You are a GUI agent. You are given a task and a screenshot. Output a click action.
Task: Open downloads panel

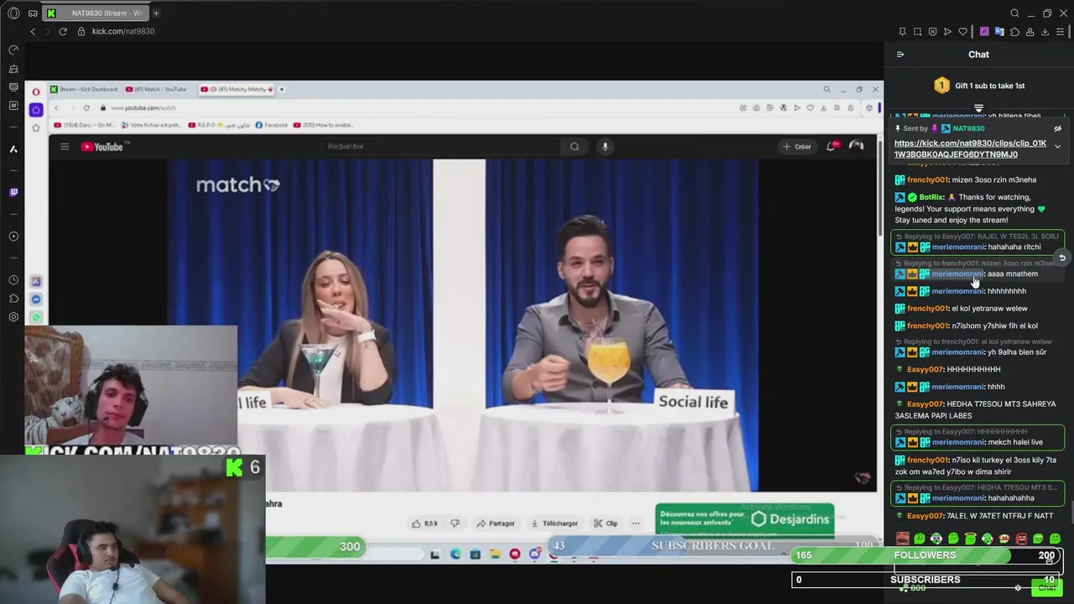tap(1045, 32)
